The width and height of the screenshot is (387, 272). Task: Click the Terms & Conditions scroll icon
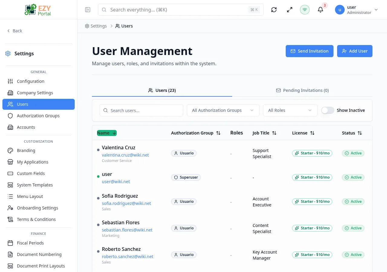click(10, 219)
